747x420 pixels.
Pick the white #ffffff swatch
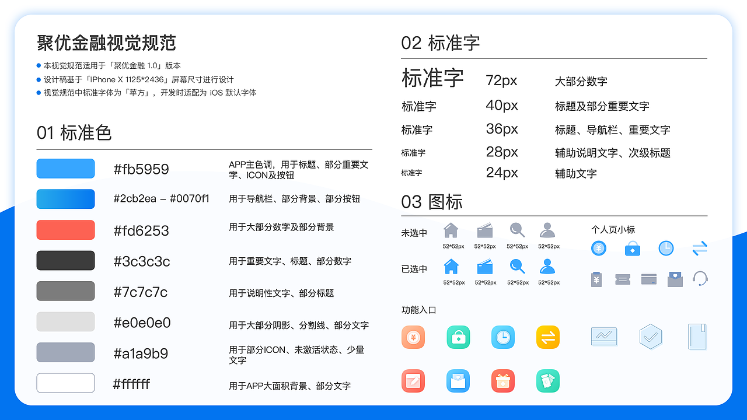point(65,383)
